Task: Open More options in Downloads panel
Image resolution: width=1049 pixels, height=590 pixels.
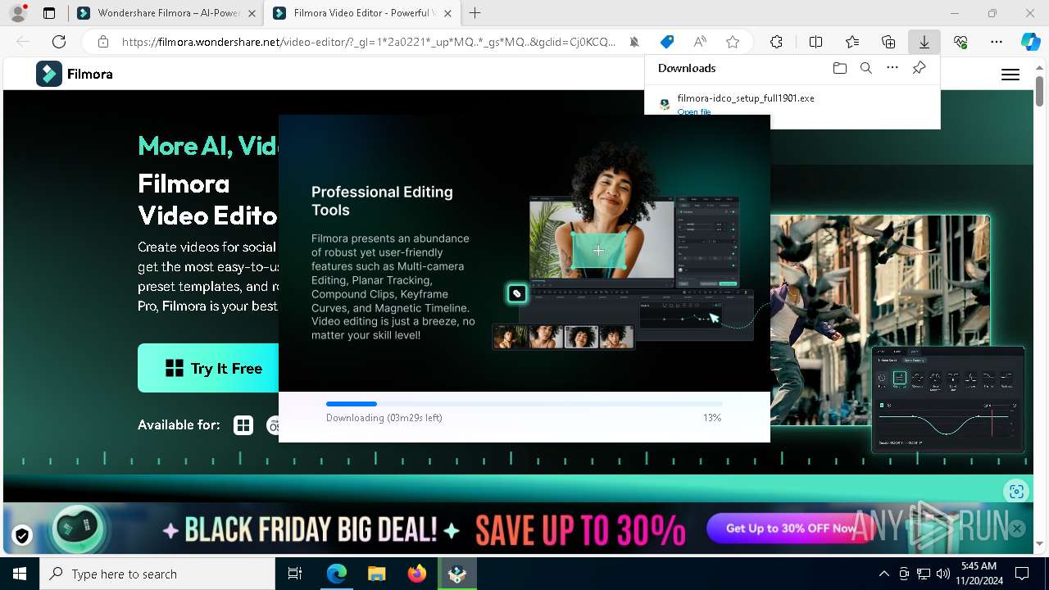Action: click(892, 68)
